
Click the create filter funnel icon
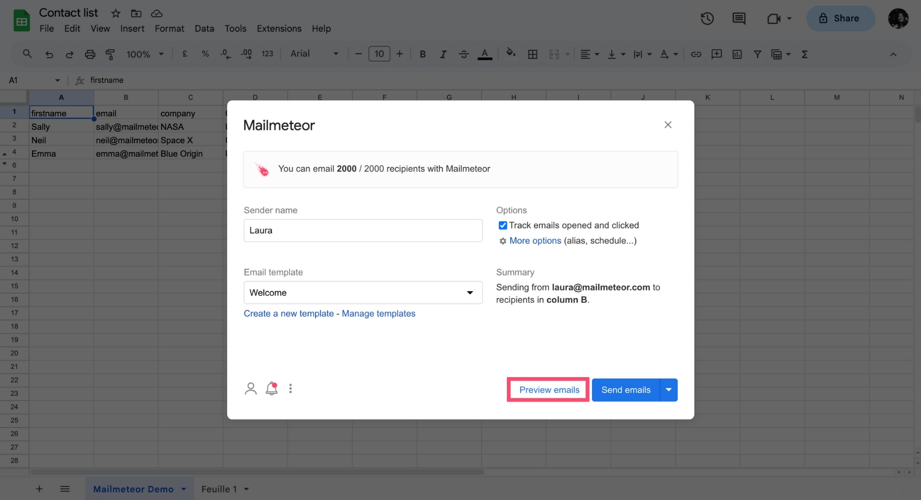(757, 54)
